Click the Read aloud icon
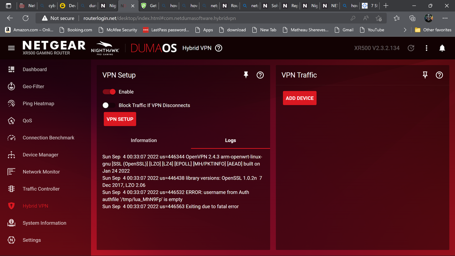 (366, 18)
